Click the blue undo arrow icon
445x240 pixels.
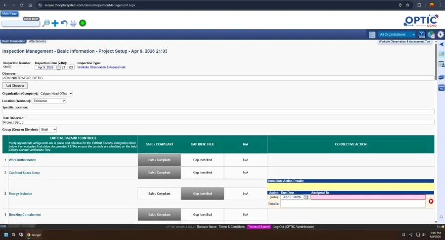point(64,23)
